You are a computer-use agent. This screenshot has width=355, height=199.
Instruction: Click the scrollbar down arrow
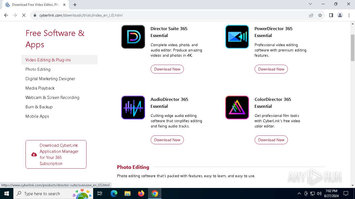pos(353,185)
